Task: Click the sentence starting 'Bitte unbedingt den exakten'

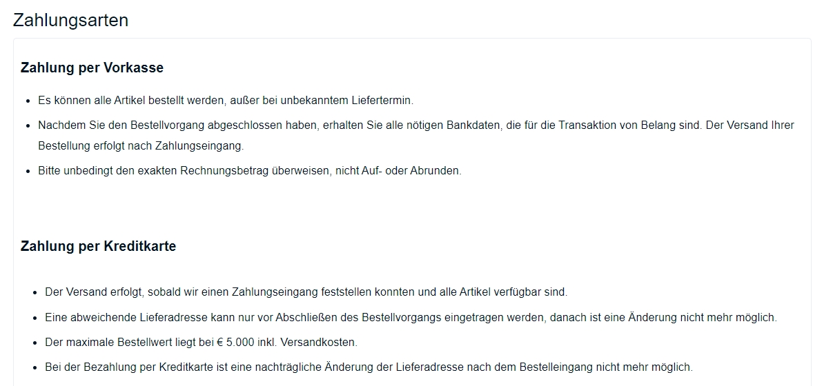Action: pyautogui.click(x=249, y=171)
